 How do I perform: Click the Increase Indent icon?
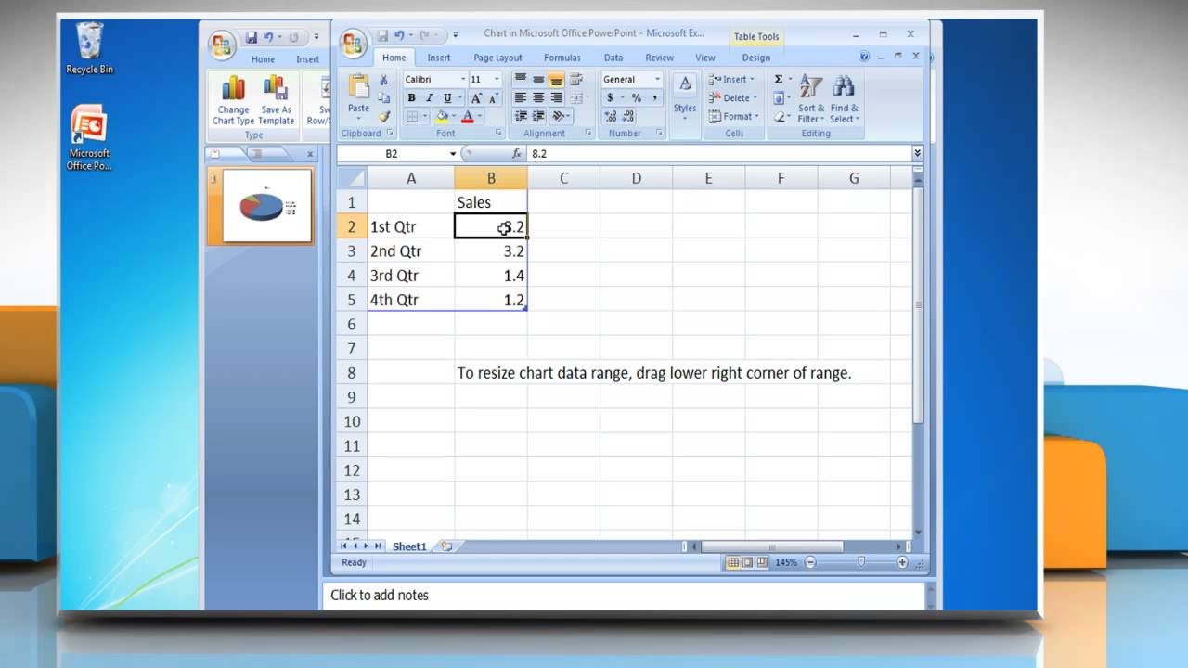pos(538,117)
